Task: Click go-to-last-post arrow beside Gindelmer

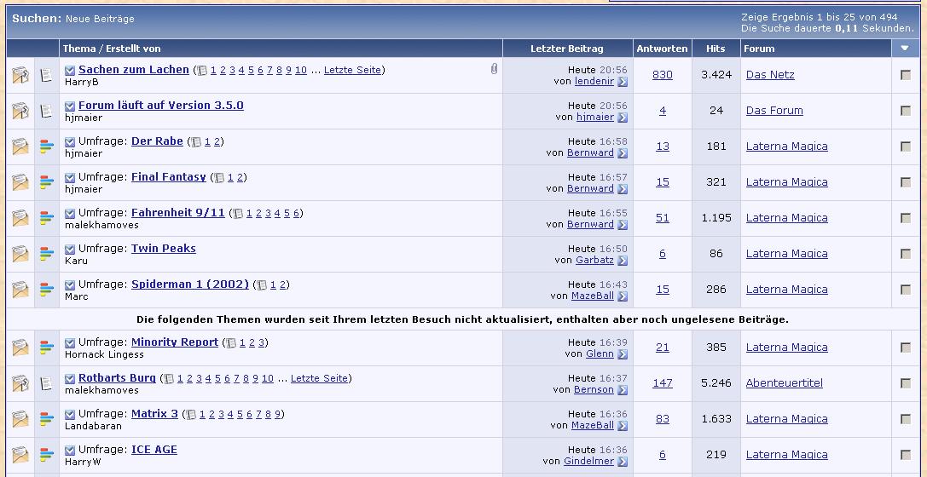Action: pyautogui.click(x=623, y=462)
